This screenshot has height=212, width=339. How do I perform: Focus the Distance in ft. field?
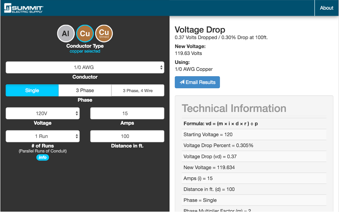coord(127,136)
